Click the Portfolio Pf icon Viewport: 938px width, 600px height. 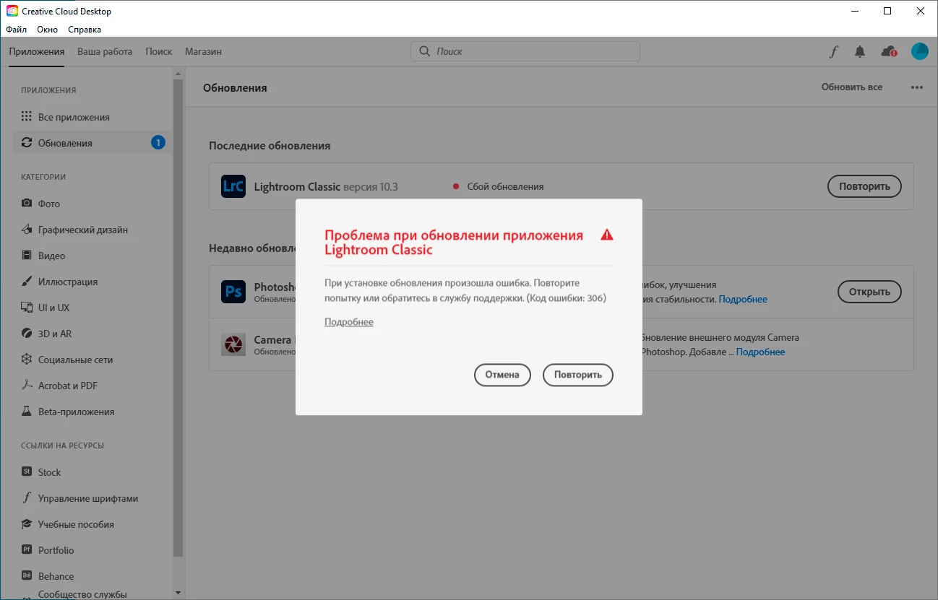(27, 550)
